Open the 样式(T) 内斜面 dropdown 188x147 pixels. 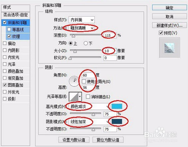[x=82, y=20]
